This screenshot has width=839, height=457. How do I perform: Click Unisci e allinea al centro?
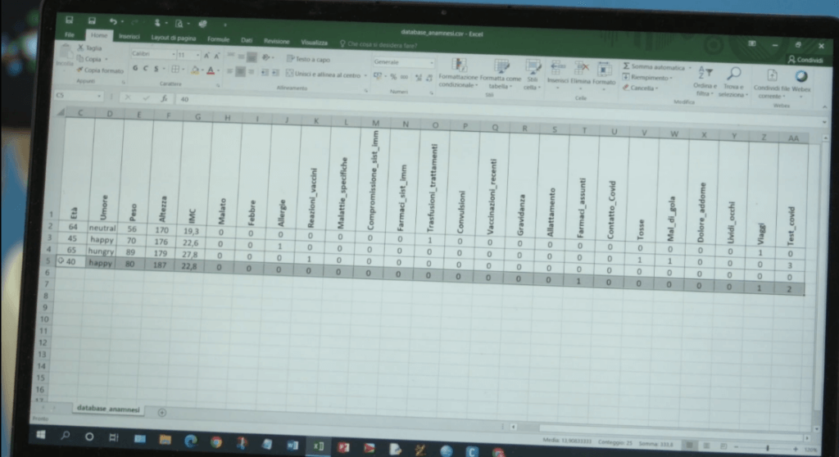pos(326,75)
